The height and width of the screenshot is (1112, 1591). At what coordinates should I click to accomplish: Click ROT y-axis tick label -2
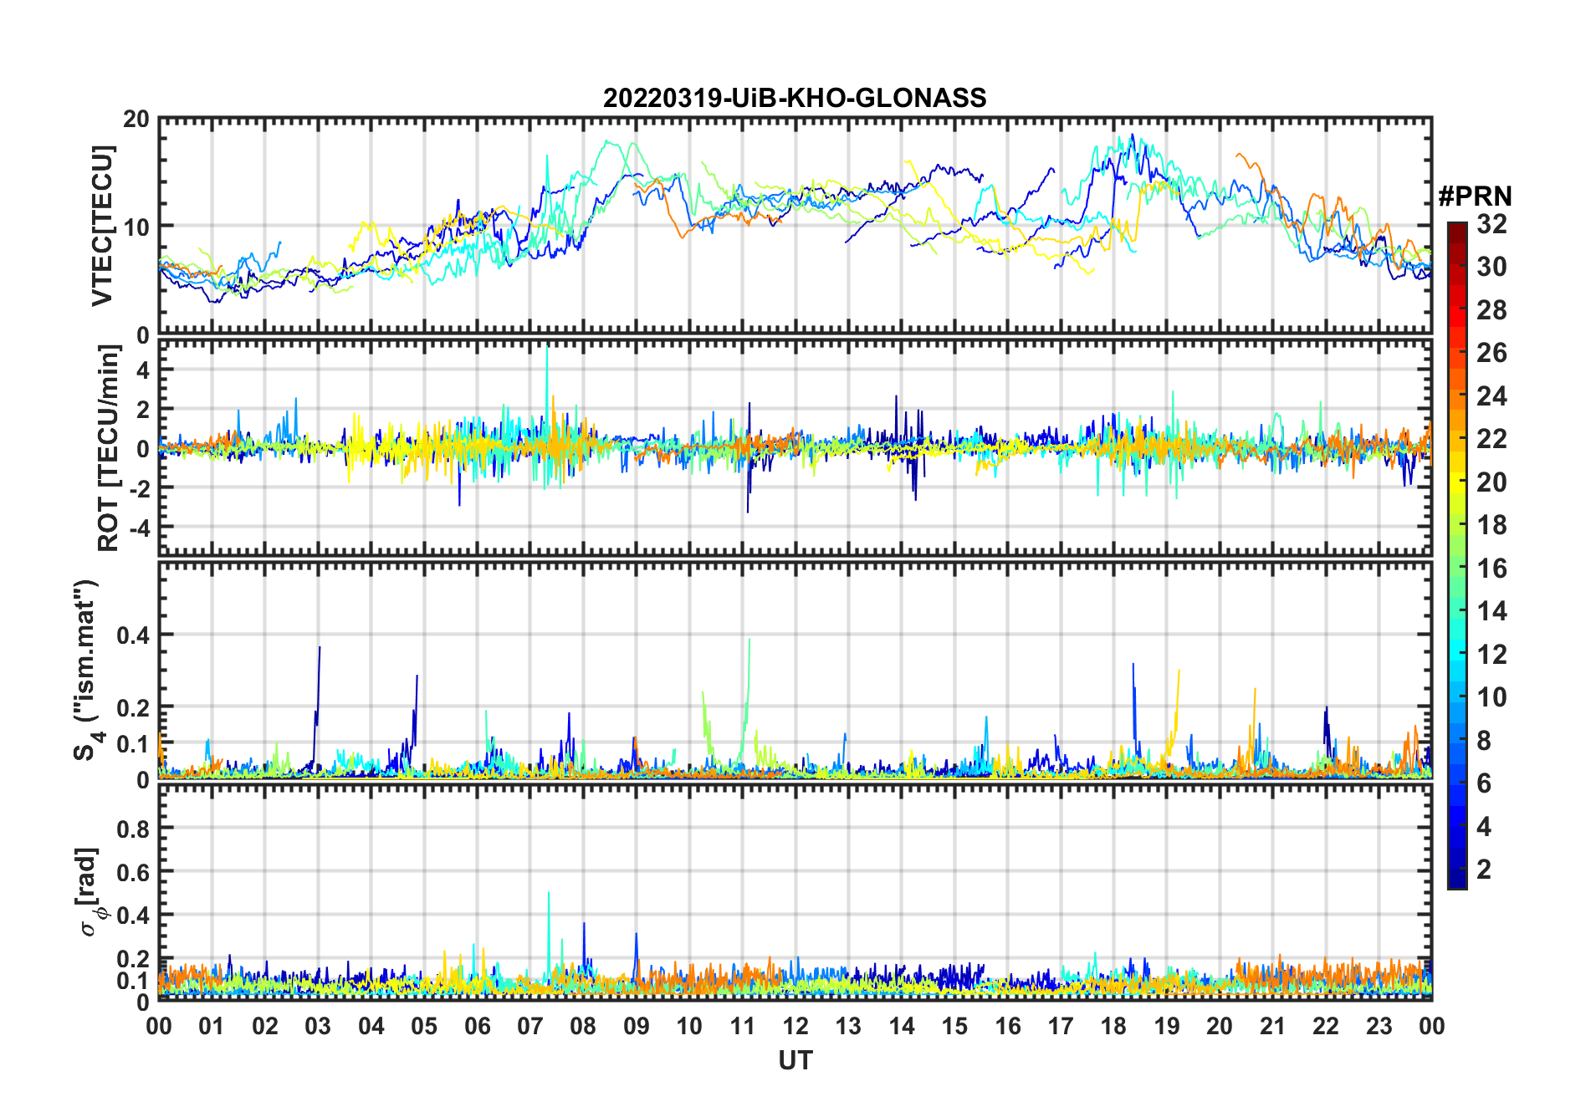point(140,488)
